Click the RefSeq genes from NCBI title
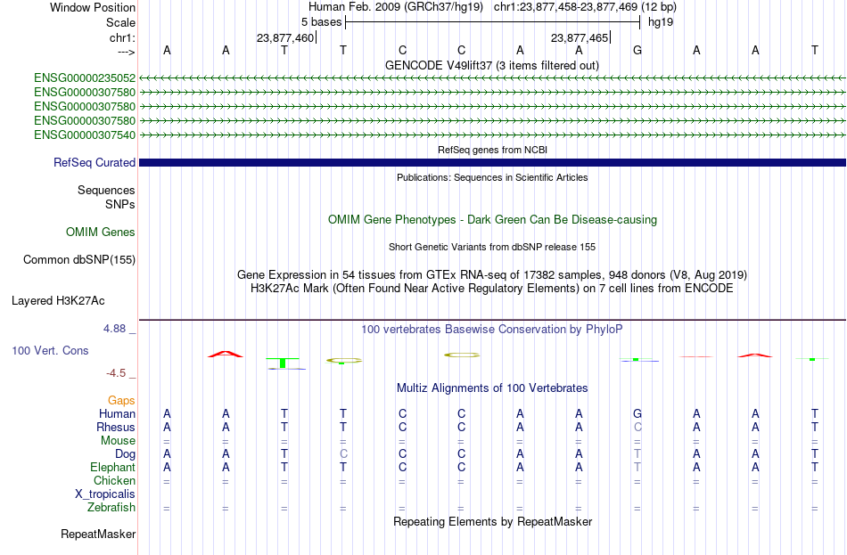This screenshot has height=555, width=847. (x=492, y=150)
